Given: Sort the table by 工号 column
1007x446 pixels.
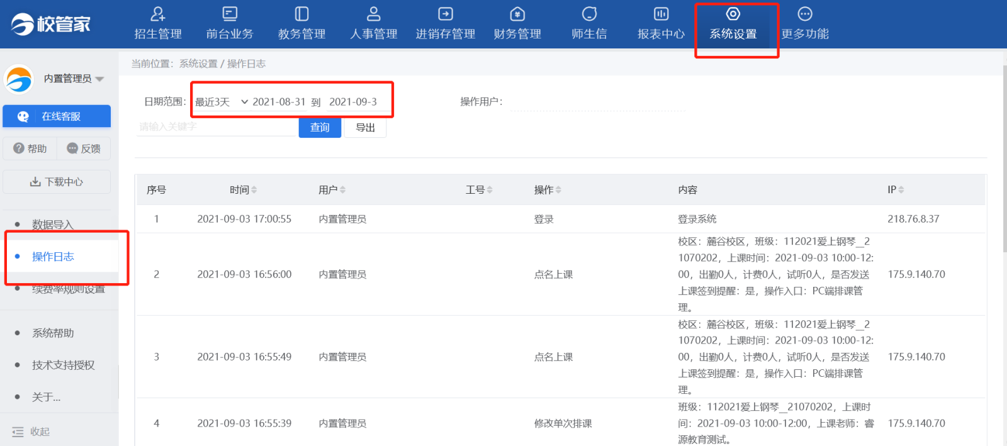Looking at the screenshot, I should pyautogui.click(x=490, y=190).
